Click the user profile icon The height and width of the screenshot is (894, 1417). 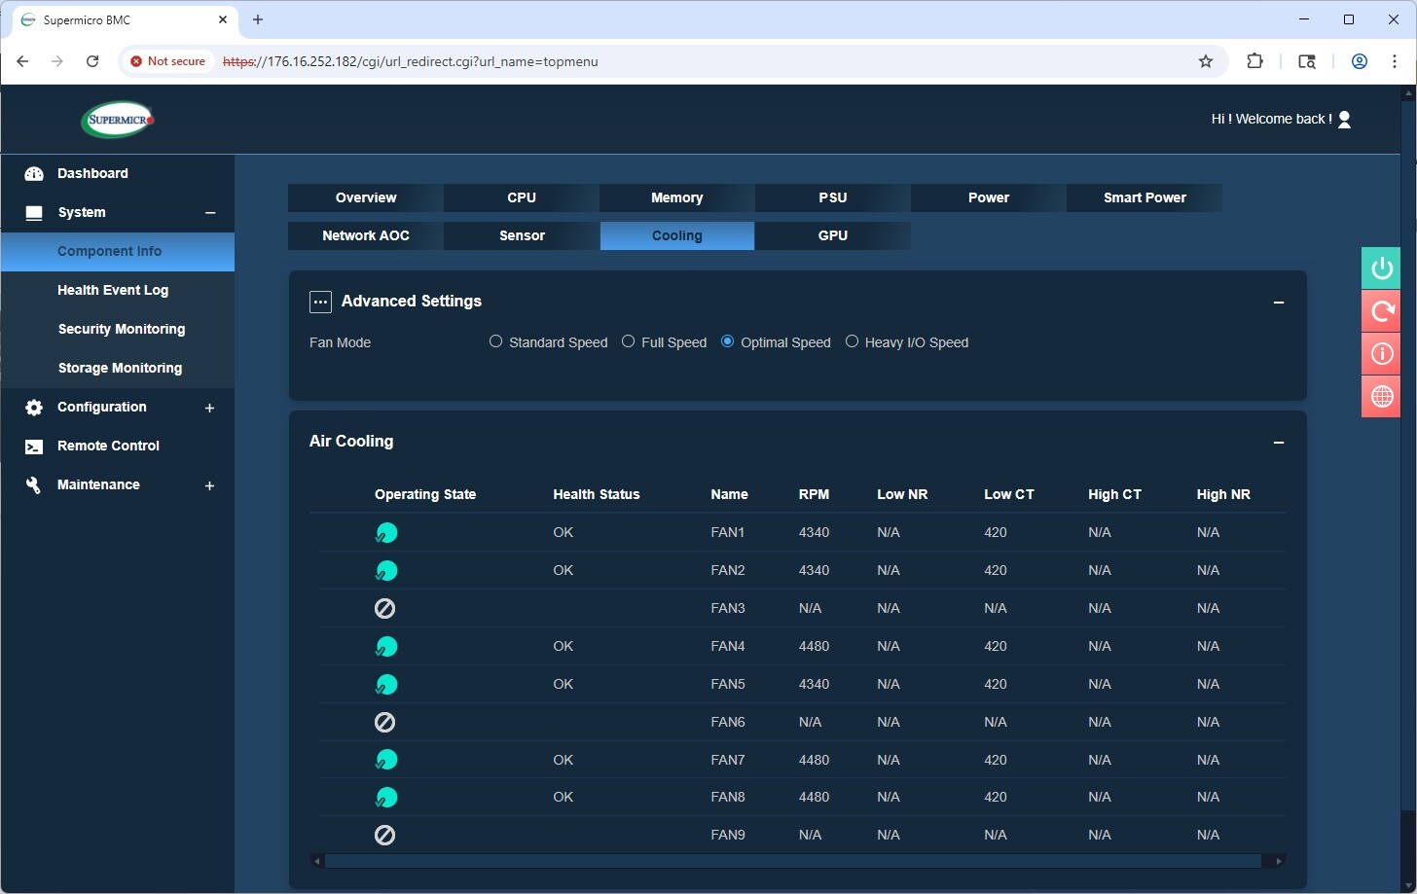click(x=1344, y=119)
